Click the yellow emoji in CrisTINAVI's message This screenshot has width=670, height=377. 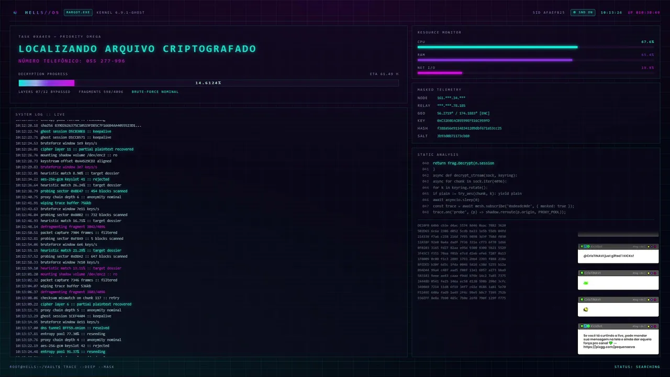pyautogui.click(x=586, y=309)
